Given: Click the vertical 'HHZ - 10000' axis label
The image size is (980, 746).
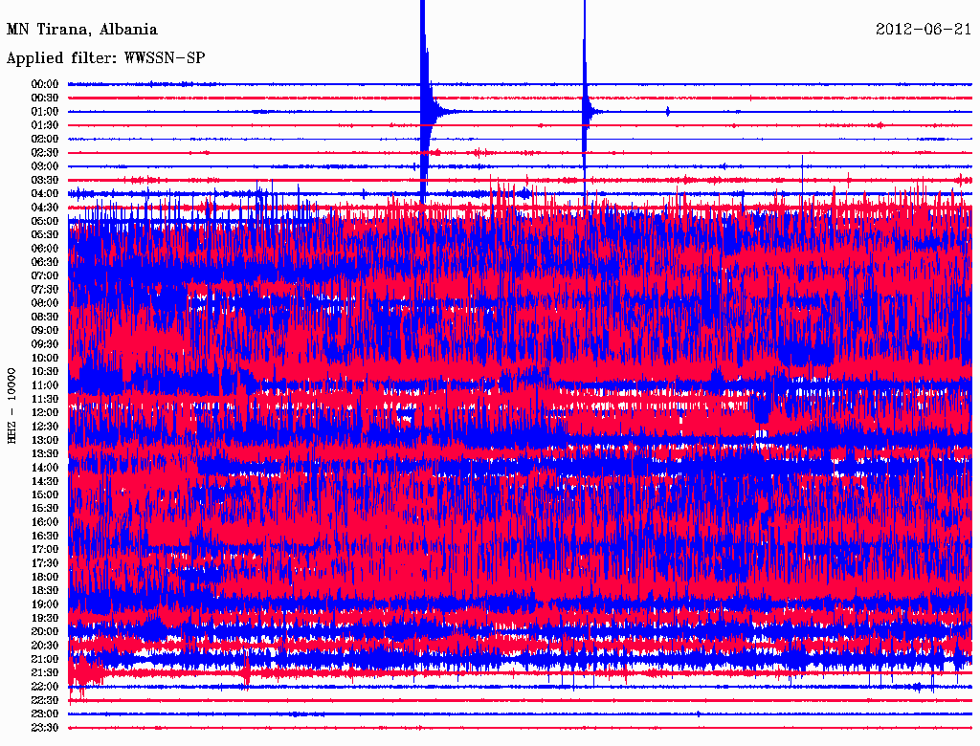Looking at the screenshot, I should pyautogui.click(x=12, y=406).
